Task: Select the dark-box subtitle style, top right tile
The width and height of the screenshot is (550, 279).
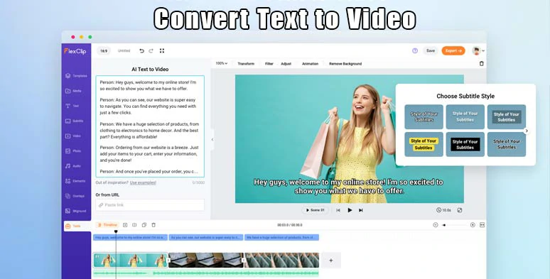Action: coord(507,116)
